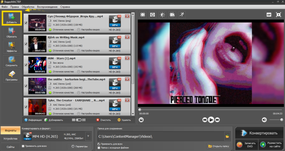
Task: Adjust the volume slider
Action: point(276,120)
